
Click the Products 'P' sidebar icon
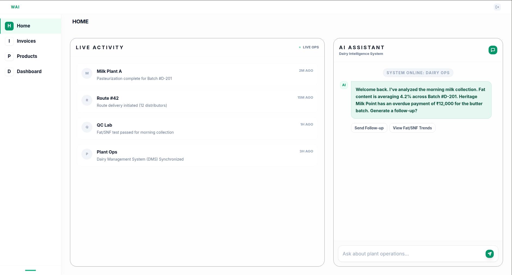pos(9,56)
